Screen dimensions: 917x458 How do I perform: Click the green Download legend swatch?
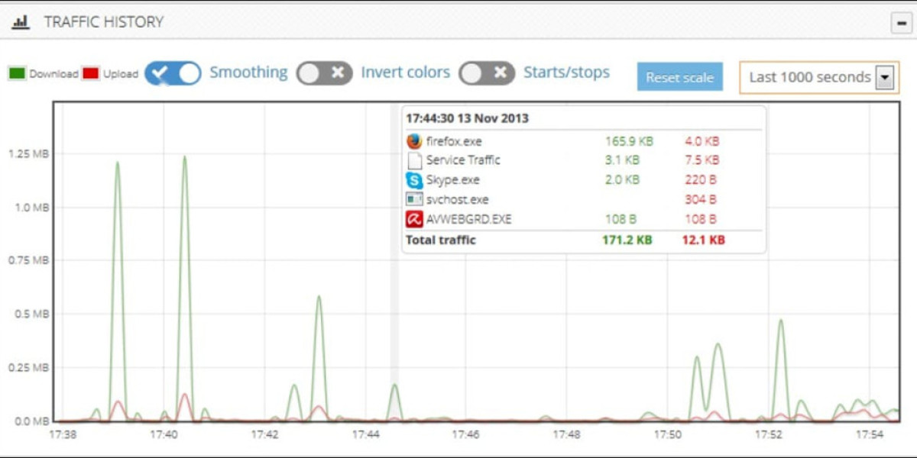(17, 74)
